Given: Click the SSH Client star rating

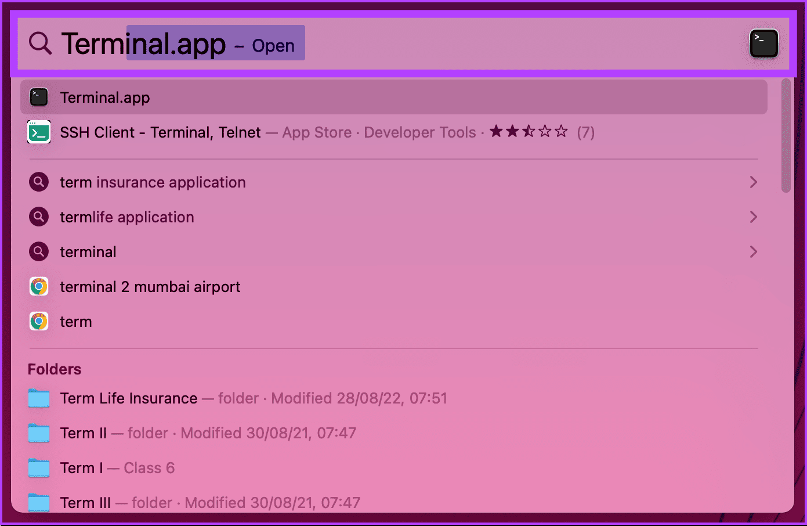Looking at the screenshot, I should pos(529,131).
